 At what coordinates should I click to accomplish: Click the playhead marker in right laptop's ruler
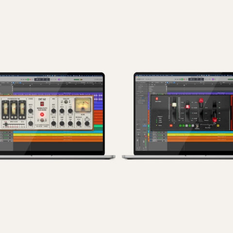pos(184,85)
